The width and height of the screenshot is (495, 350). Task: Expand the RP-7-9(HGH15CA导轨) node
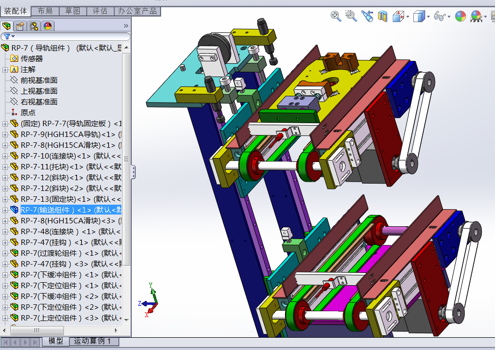coord(5,135)
